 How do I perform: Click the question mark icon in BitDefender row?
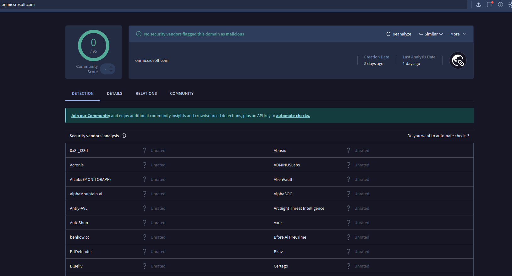click(x=145, y=252)
